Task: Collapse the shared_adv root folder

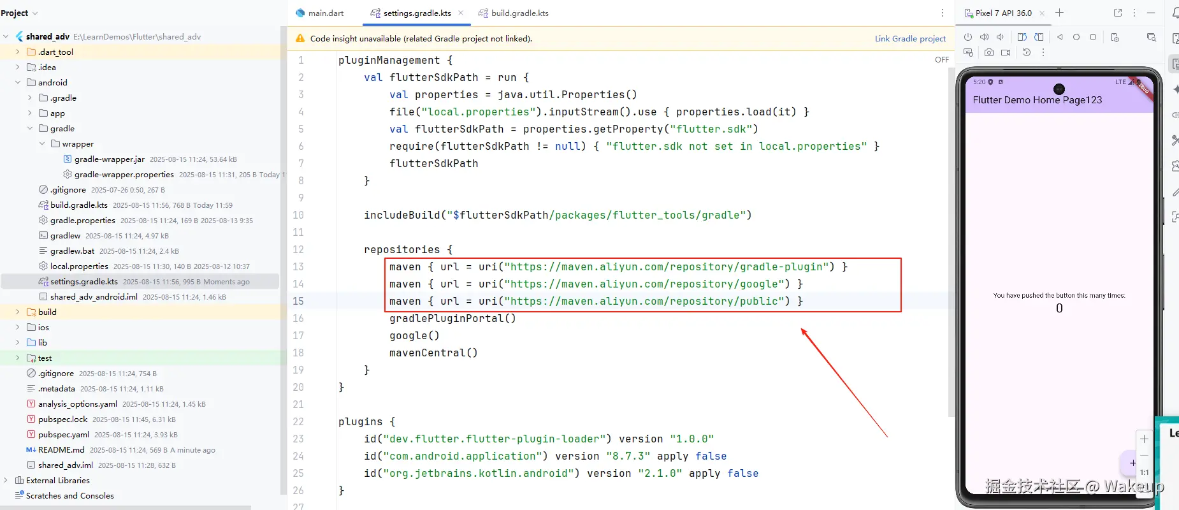Action: tap(6, 36)
